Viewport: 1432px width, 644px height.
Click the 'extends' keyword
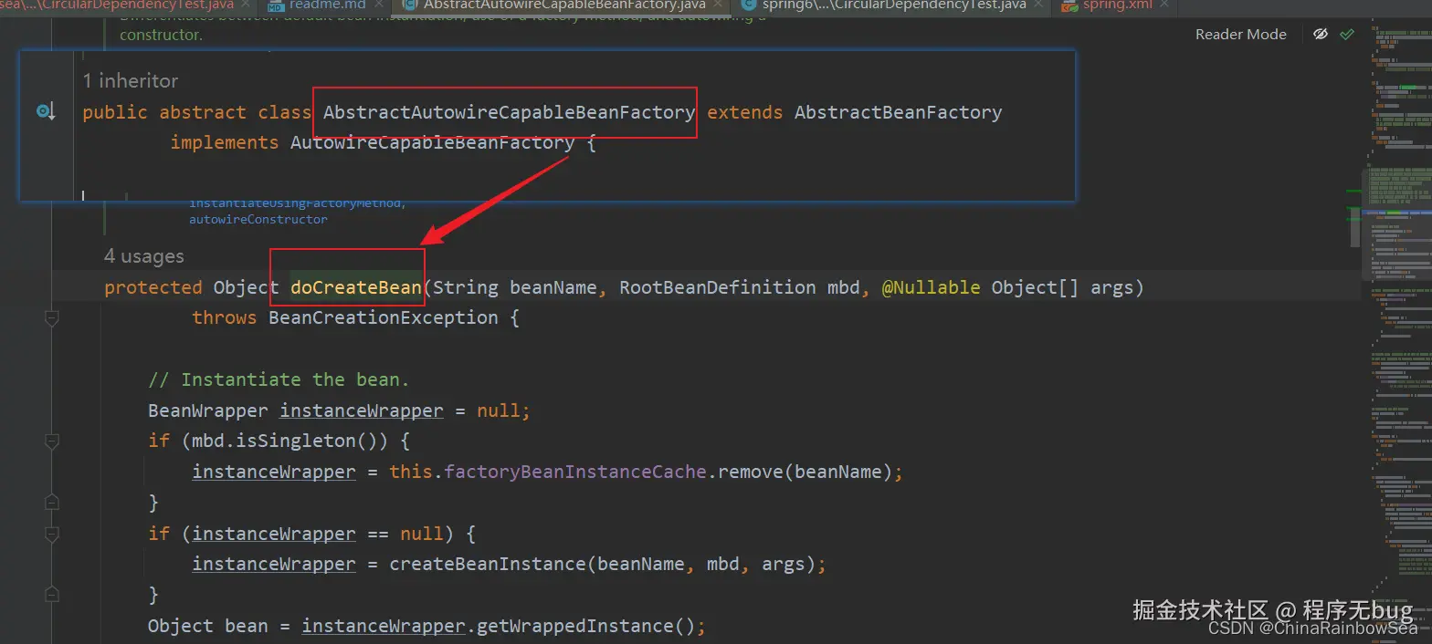(x=745, y=112)
